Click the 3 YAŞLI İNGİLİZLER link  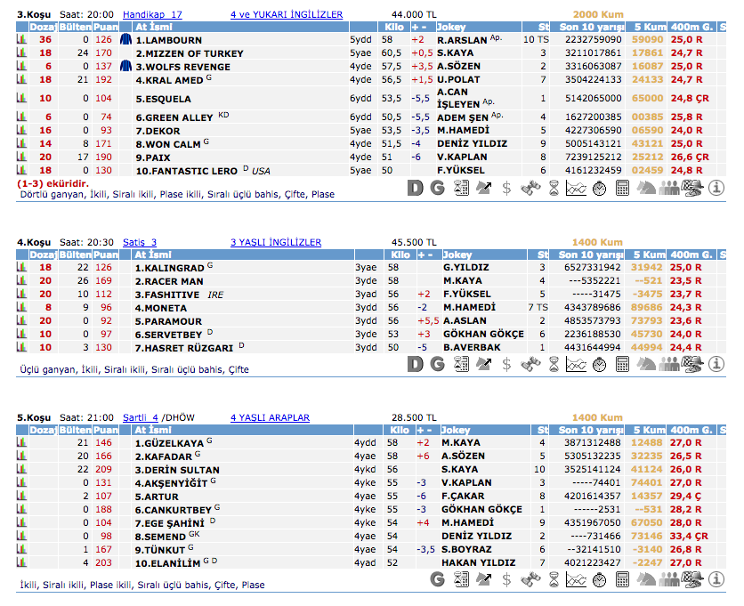pyautogui.click(x=276, y=242)
